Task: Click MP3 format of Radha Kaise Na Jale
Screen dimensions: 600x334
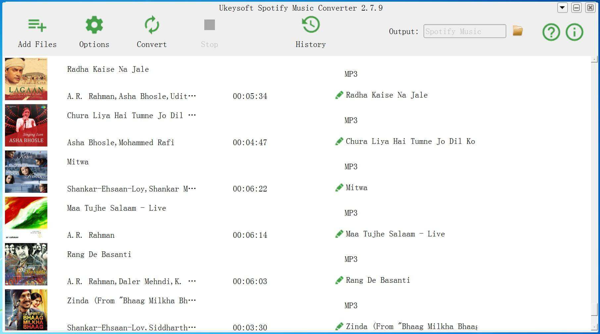Action: click(x=351, y=74)
